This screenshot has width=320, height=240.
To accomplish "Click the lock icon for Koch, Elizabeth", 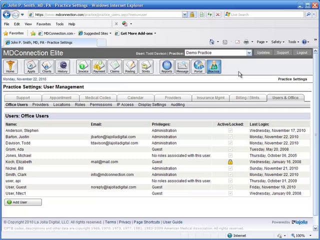I will click(230, 162).
